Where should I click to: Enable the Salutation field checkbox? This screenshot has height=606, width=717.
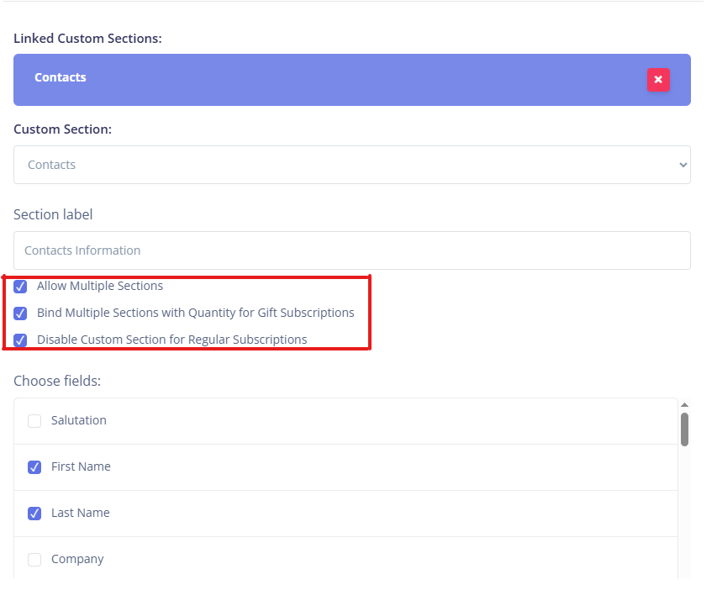pyautogui.click(x=34, y=420)
